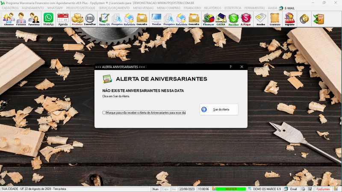Click the 22/08/2023 date in status bar
Screen dimensions: 342x192
click(187, 189)
